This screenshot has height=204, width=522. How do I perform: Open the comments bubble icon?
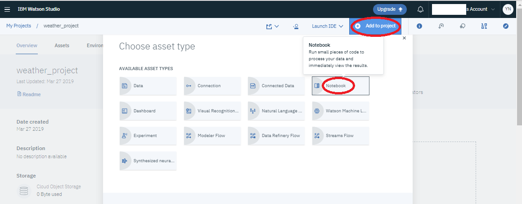pyautogui.click(x=463, y=26)
